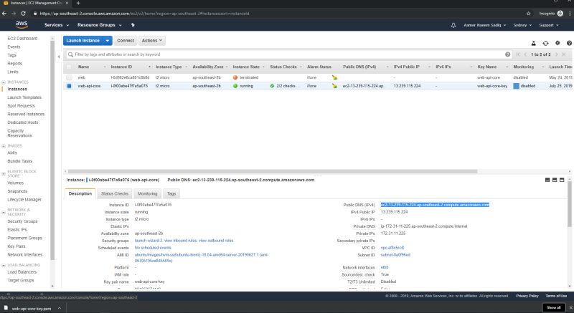Click the details pane vertical scrollbar
The width and height of the screenshot is (574, 313).
point(570,205)
